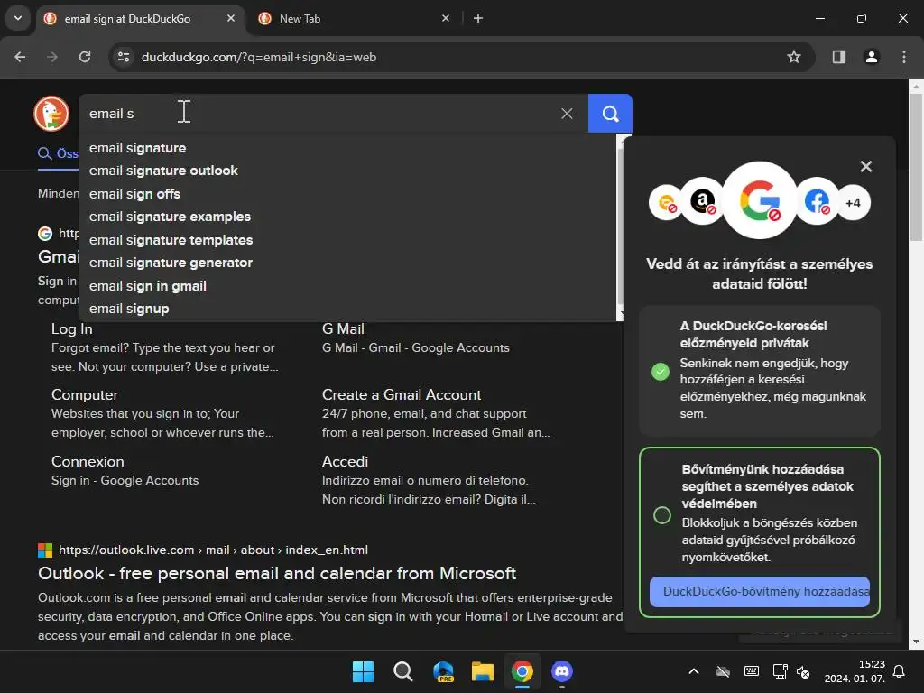The image size is (924, 693).
Task: Open the Outlook free personal email result
Action: click(277, 573)
